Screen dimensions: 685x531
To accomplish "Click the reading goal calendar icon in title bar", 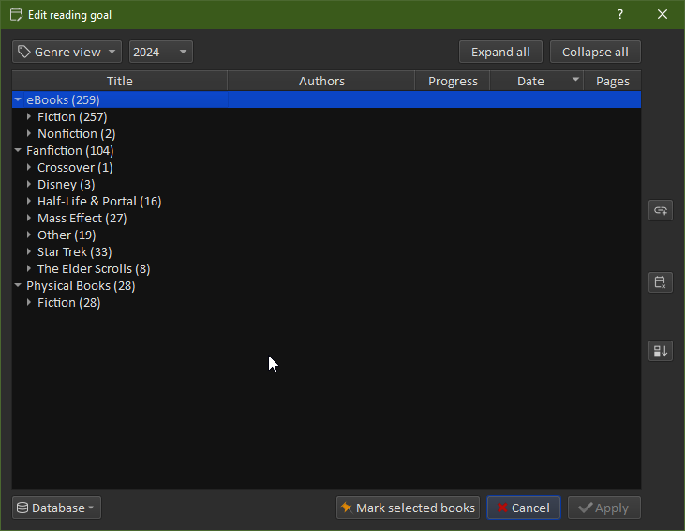I will tap(15, 14).
